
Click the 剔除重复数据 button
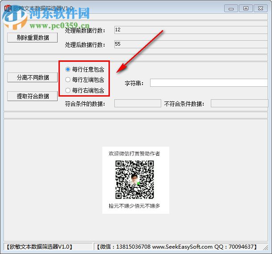[x=33, y=38]
